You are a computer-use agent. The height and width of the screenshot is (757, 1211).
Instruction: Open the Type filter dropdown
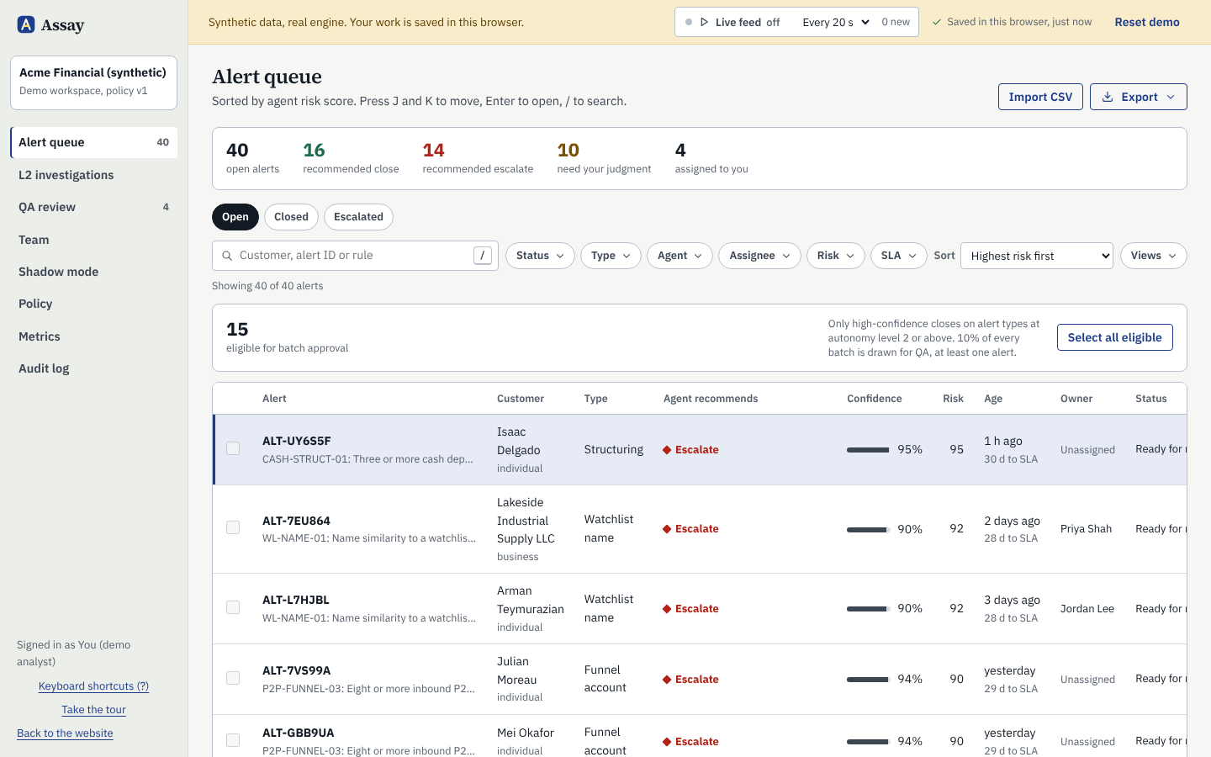click(611, 256)
